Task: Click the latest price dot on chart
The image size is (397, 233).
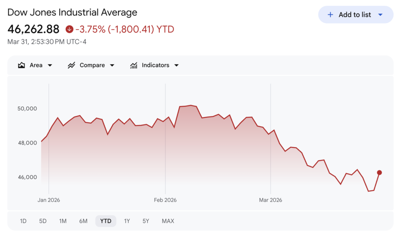Action: coord(379,173)
